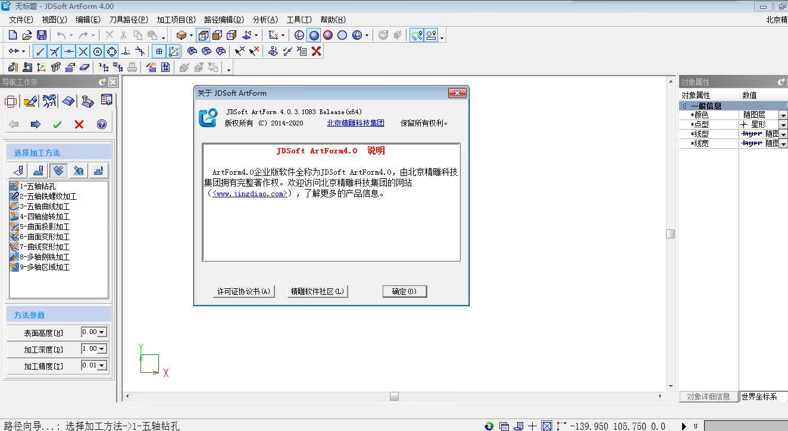Click the 精雕软件社区(L) button

tap(317, 291)
